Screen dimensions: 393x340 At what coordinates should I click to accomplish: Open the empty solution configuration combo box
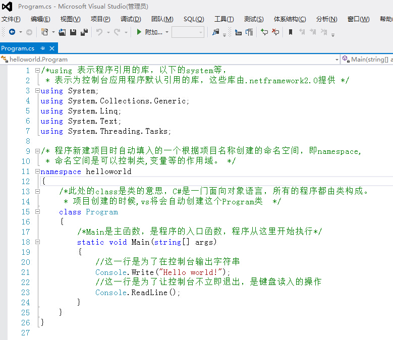pyautogui.click(x=188, y=32)
